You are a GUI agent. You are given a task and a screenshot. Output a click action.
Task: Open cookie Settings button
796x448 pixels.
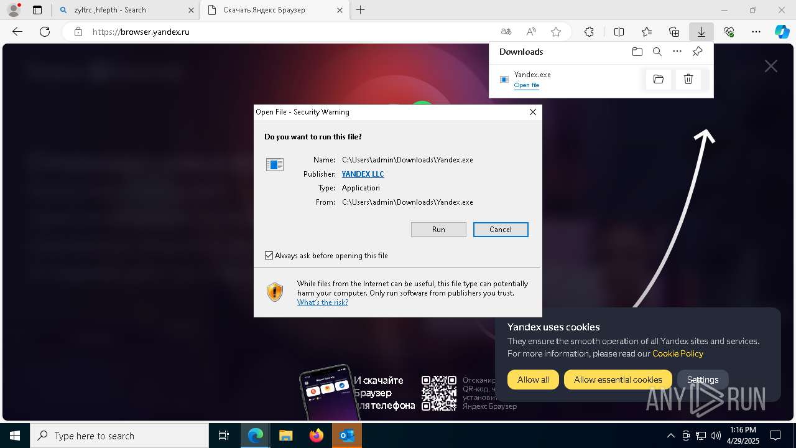click(703, 380)
